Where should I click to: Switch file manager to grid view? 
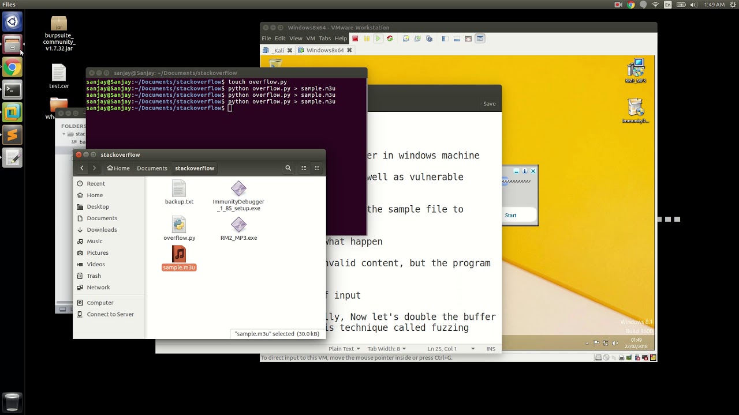coord(317,168)
